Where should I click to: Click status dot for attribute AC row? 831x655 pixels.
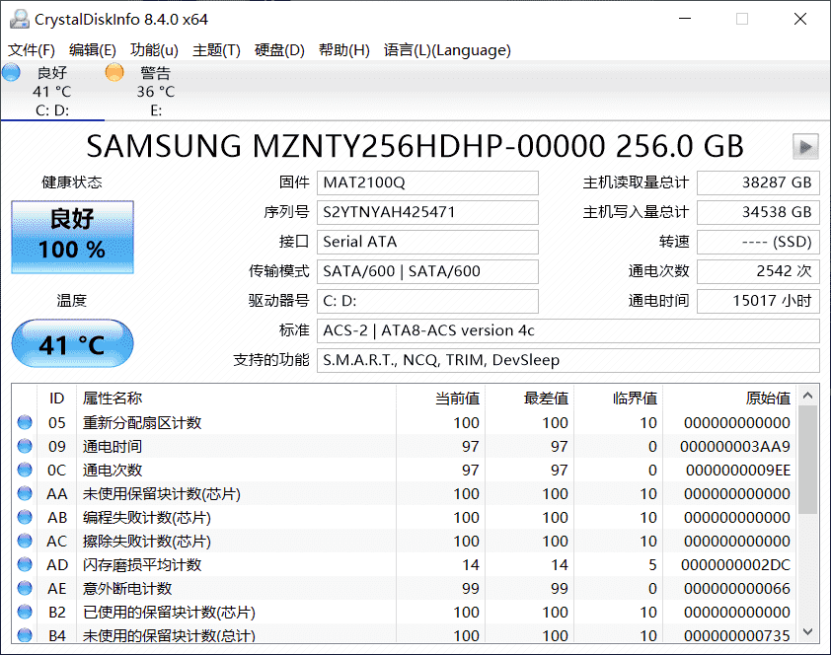tap(25, 541)
